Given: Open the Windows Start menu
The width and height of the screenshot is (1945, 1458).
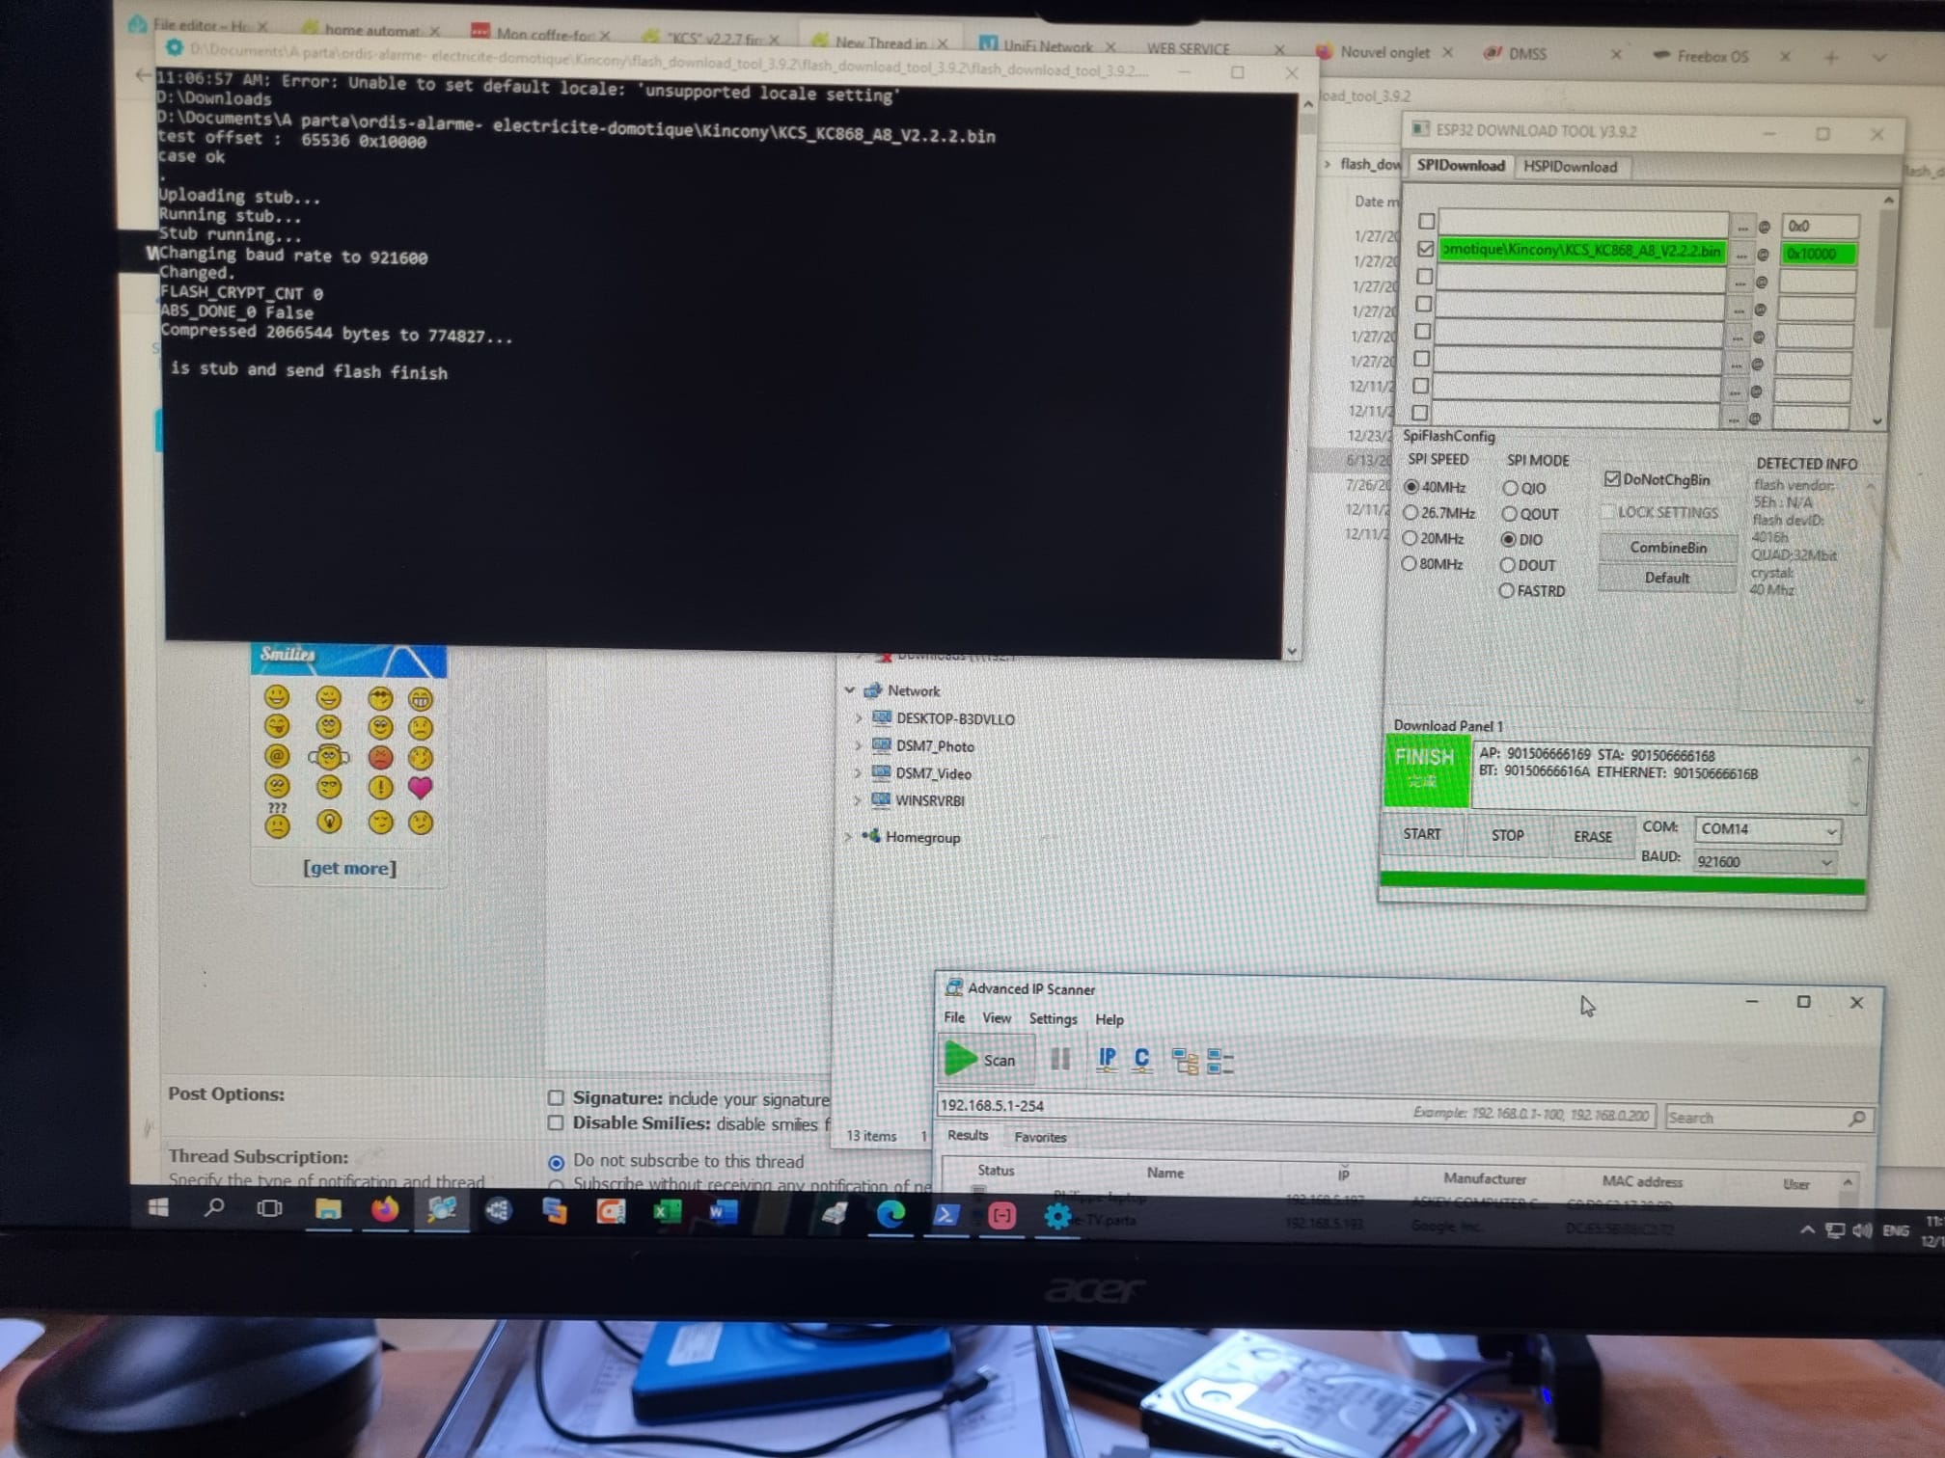Looking at the screenshot, I should coord(159,1207).
